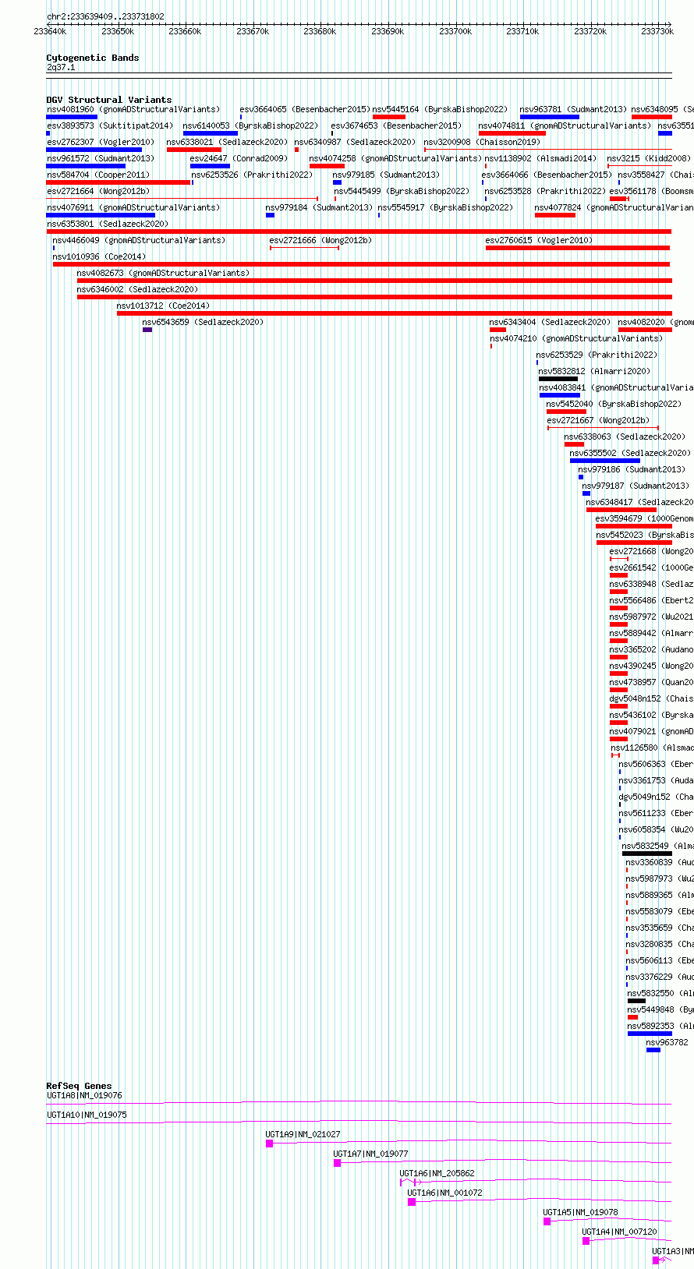Open the esv2762307 Vogler2010 entry
The image size is (694, 1269).
point(101,142)
